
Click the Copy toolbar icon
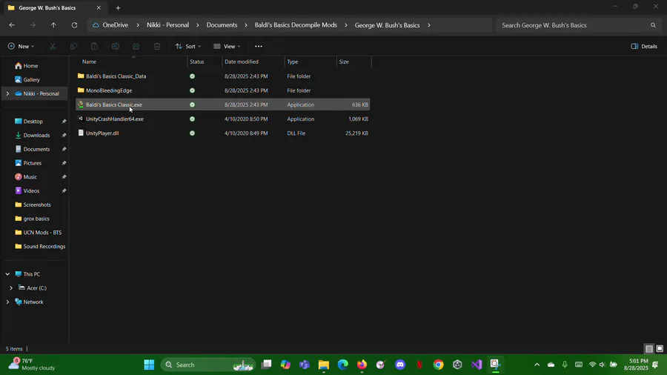[x=73, y=47]
